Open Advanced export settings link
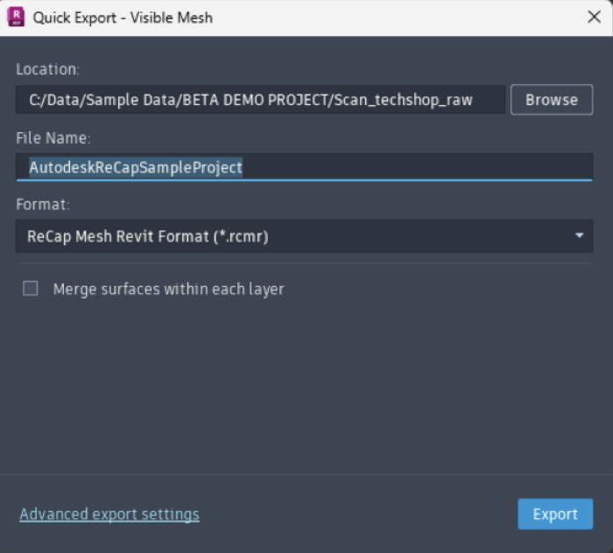 109,514
